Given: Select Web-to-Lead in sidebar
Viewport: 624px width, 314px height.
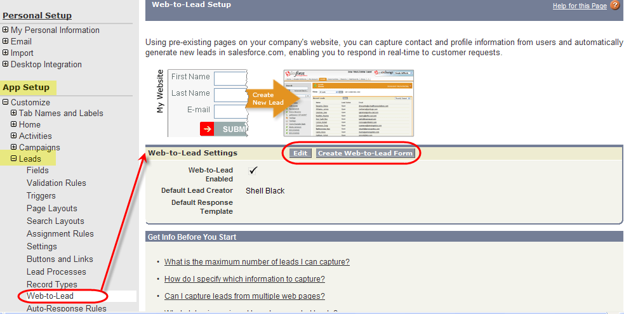Looking at the screenshot, I should click(50, 296).
